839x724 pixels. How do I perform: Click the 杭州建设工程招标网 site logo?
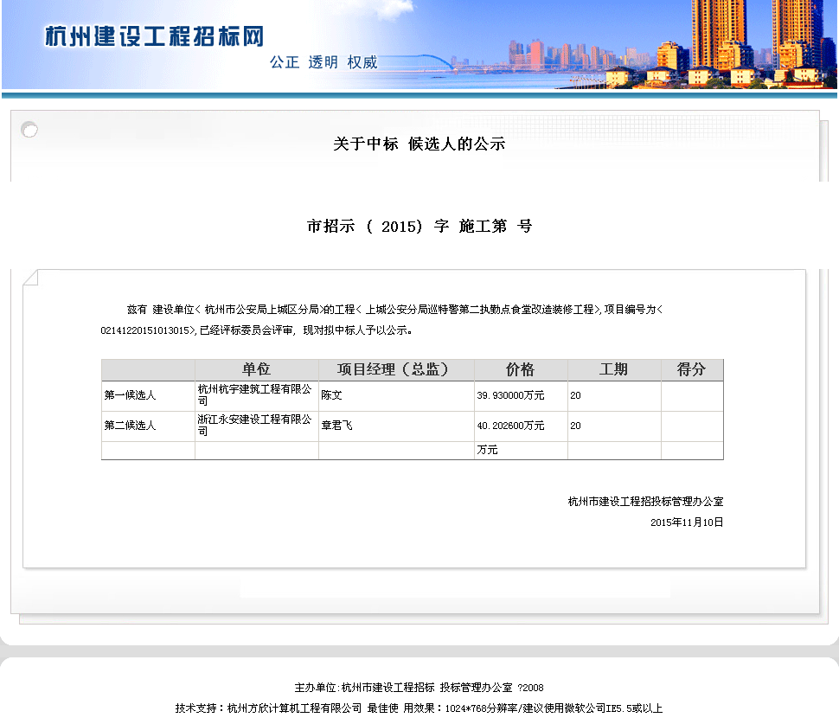(x=154, y=36)
